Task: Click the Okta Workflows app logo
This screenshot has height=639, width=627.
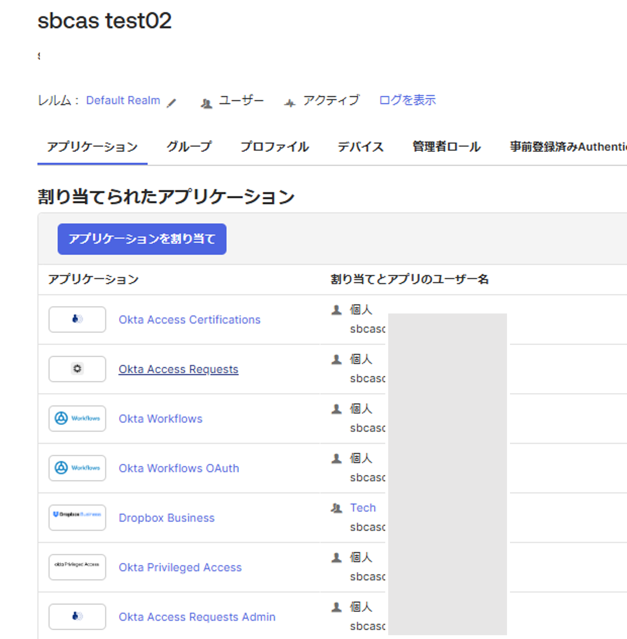Action: (x=77, y=418)
